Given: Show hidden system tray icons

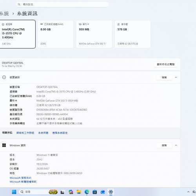Looking at the screenshot, I should (188, 192).
